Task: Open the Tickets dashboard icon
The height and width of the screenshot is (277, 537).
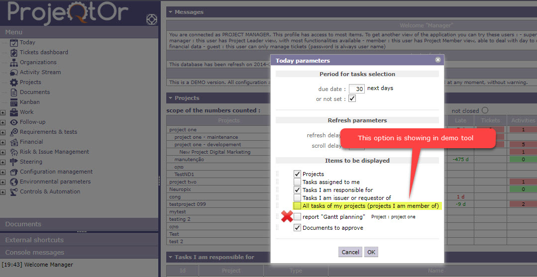Action: click(14, 53)
